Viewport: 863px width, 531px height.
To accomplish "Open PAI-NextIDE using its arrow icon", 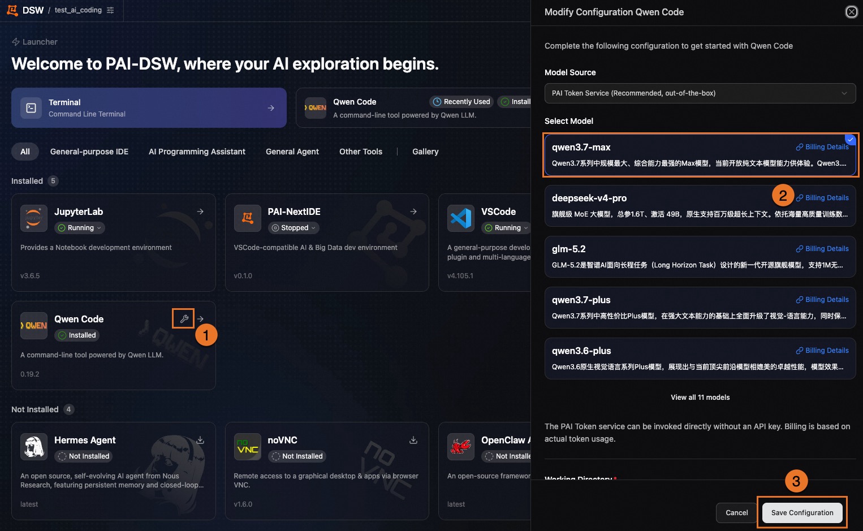I will (x=413, y=211).
